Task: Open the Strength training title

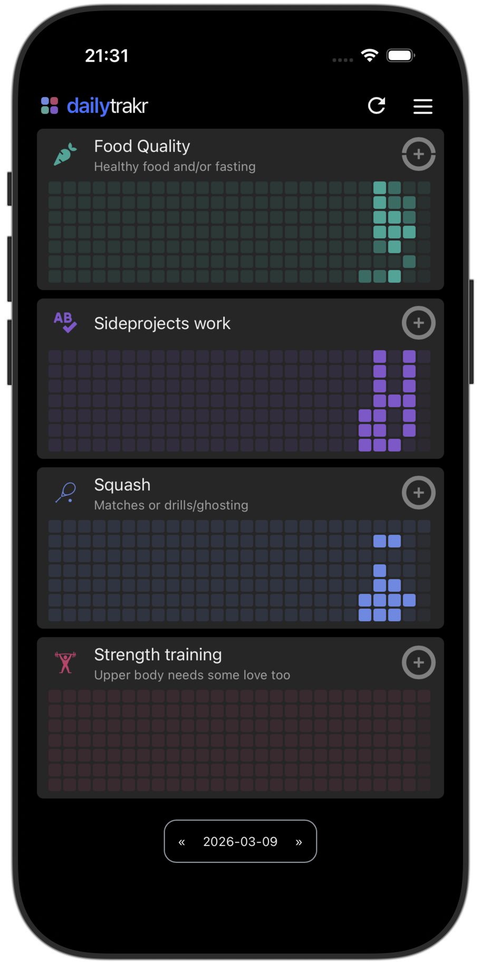Action: 158,655
